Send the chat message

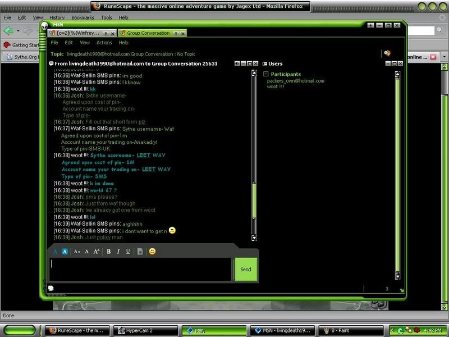pos(246,270)
